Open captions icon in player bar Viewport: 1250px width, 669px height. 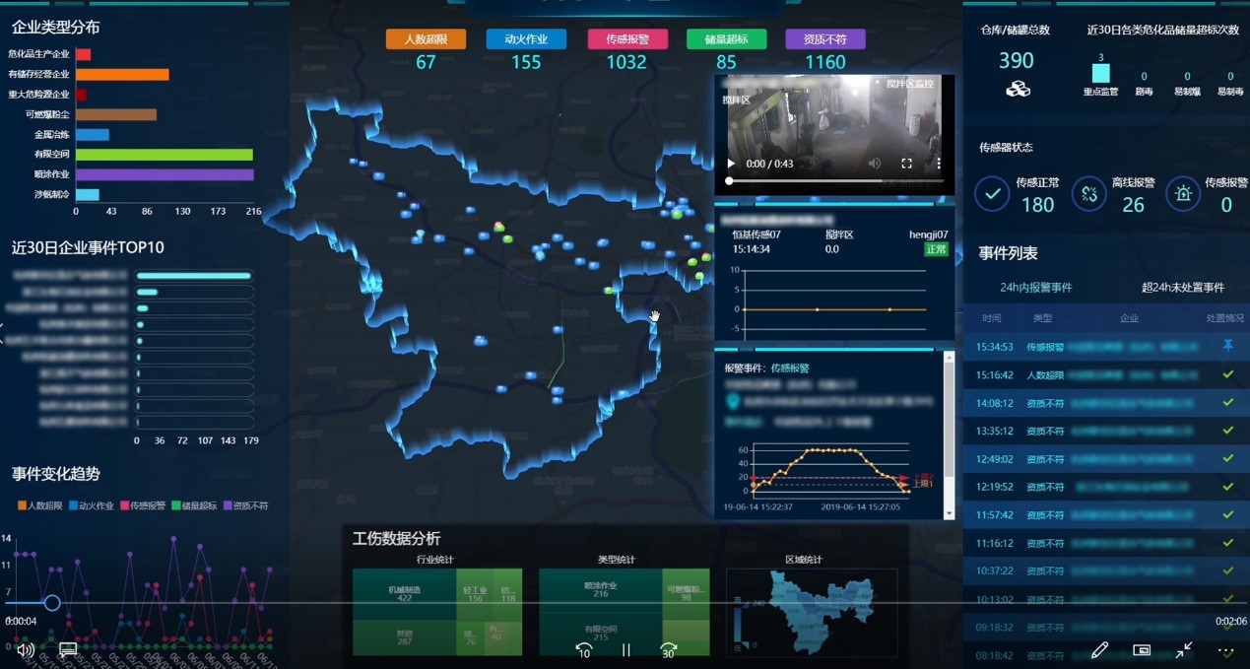point(68,650)
